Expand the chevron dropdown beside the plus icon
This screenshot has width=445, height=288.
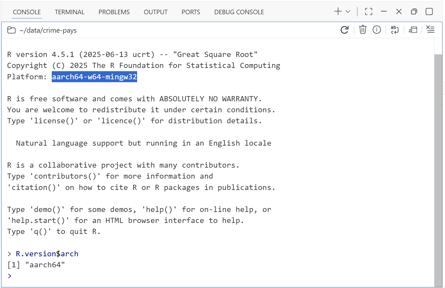pyautogui.click(x=348, y=12)
